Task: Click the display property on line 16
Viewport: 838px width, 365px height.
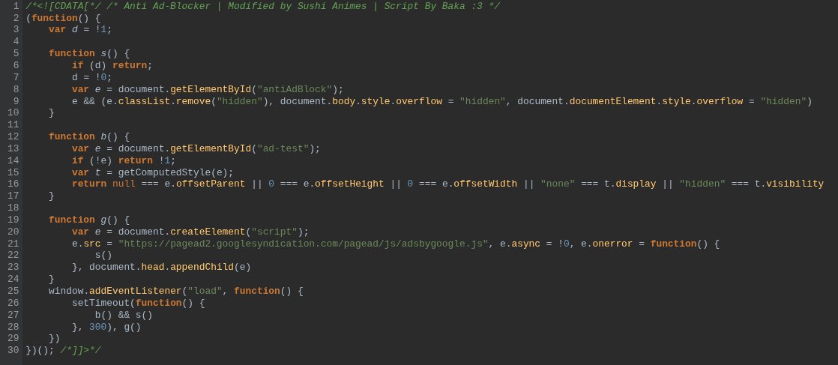Action: 636,184
